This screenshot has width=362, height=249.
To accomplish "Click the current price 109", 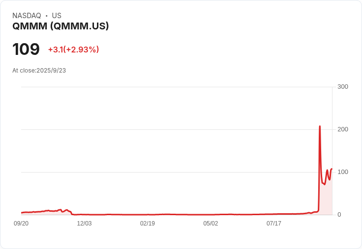I will click(26, 49).
